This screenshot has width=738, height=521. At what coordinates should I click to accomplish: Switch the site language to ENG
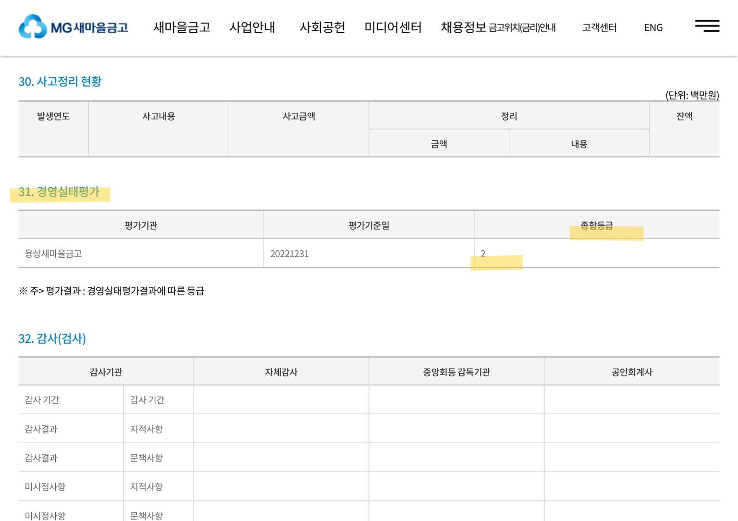(653, 28)
